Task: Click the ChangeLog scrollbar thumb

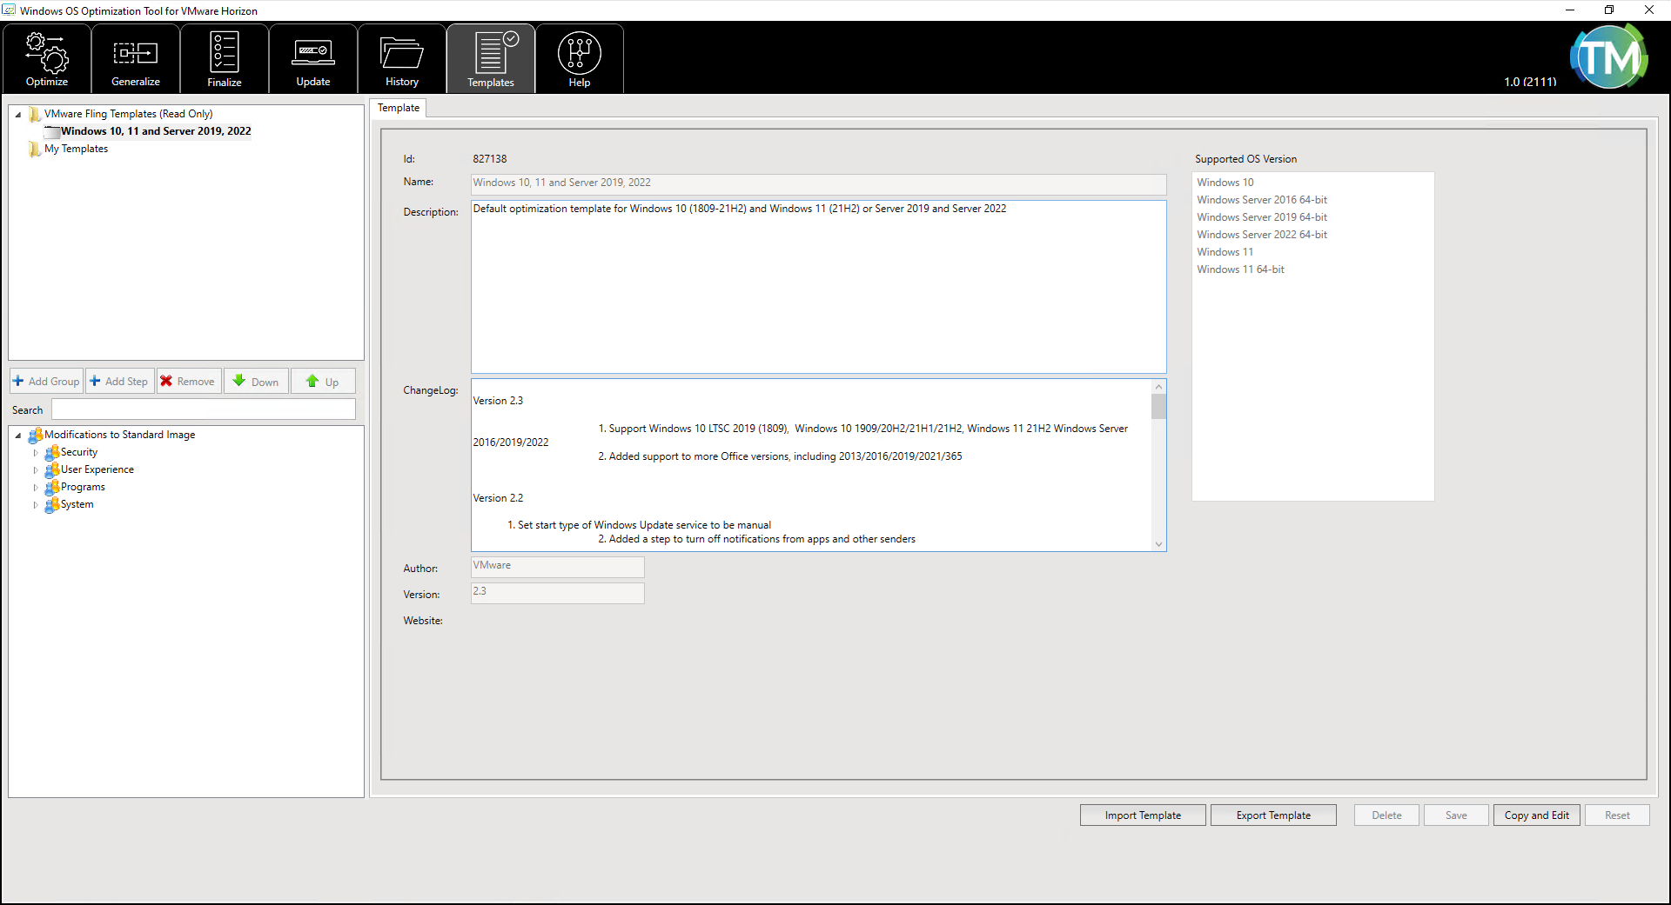Action: tap(1158, 406)
